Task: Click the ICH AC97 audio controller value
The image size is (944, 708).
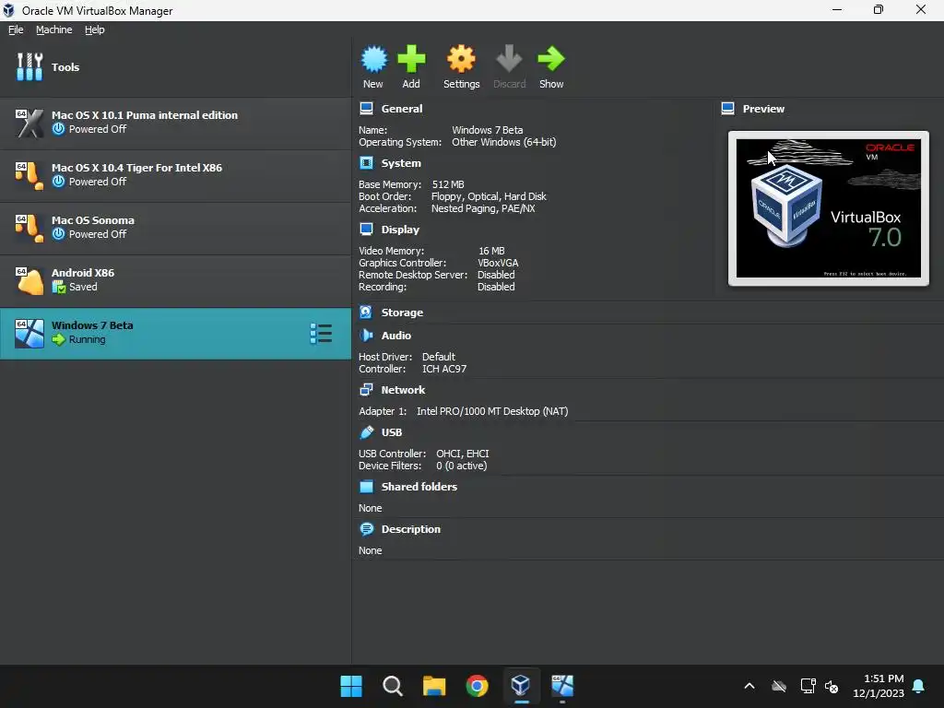Action: tap(444, 369)
